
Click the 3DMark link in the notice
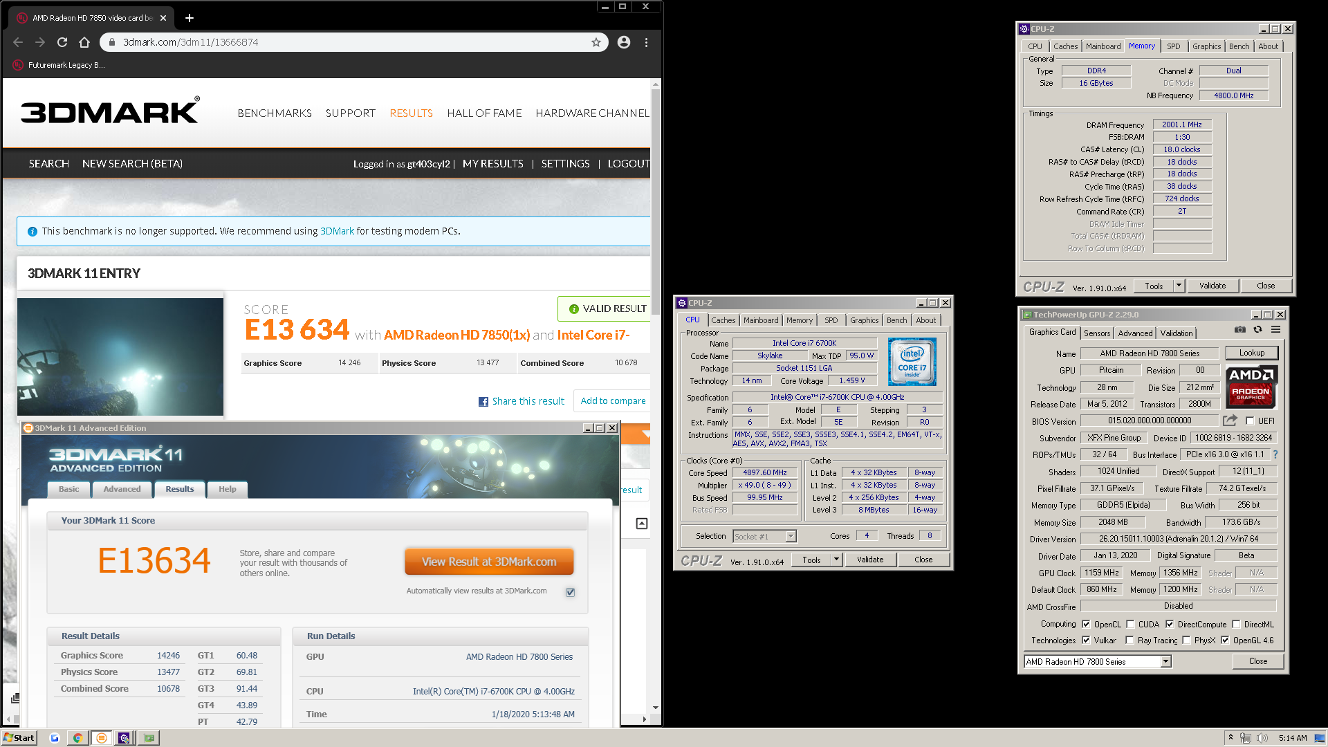pos(337,231)
